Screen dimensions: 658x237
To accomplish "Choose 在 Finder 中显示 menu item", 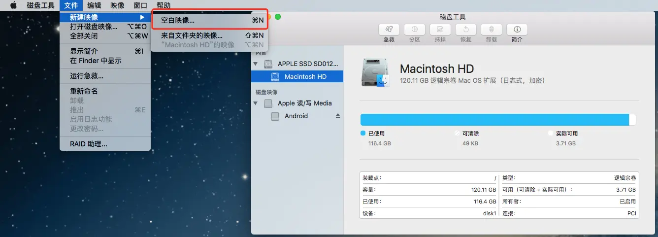I will (105, 61).
